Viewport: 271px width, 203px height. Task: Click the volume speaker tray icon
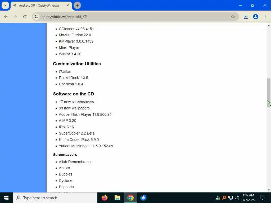[x=237, y=198]
